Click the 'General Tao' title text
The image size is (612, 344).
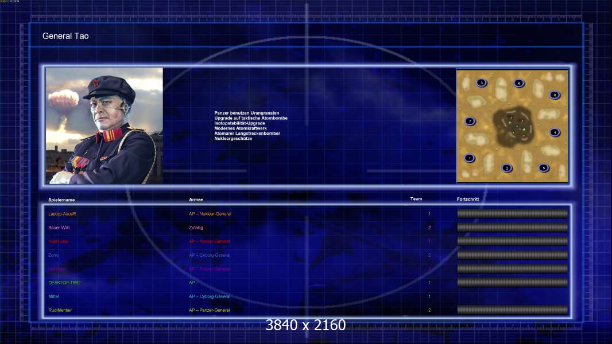65,36
